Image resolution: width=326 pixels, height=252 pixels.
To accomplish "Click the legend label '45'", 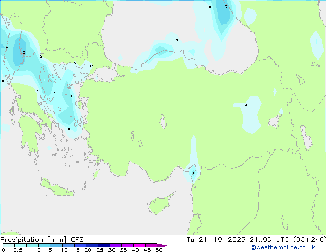I will [147, 250].
